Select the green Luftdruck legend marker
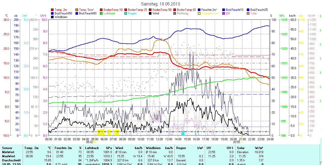 [x=101, y=13]
